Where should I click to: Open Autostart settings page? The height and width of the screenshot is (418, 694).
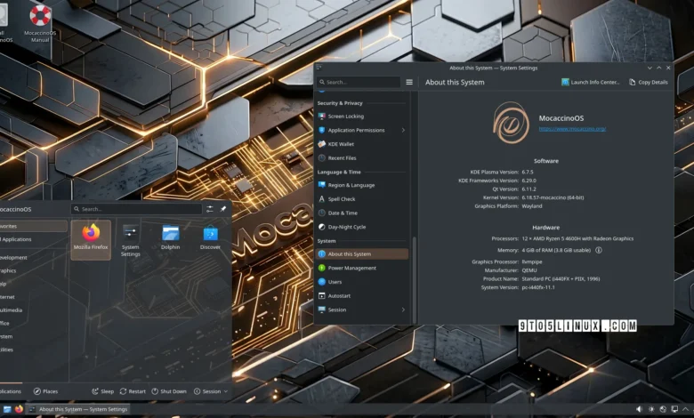(362, 296)
